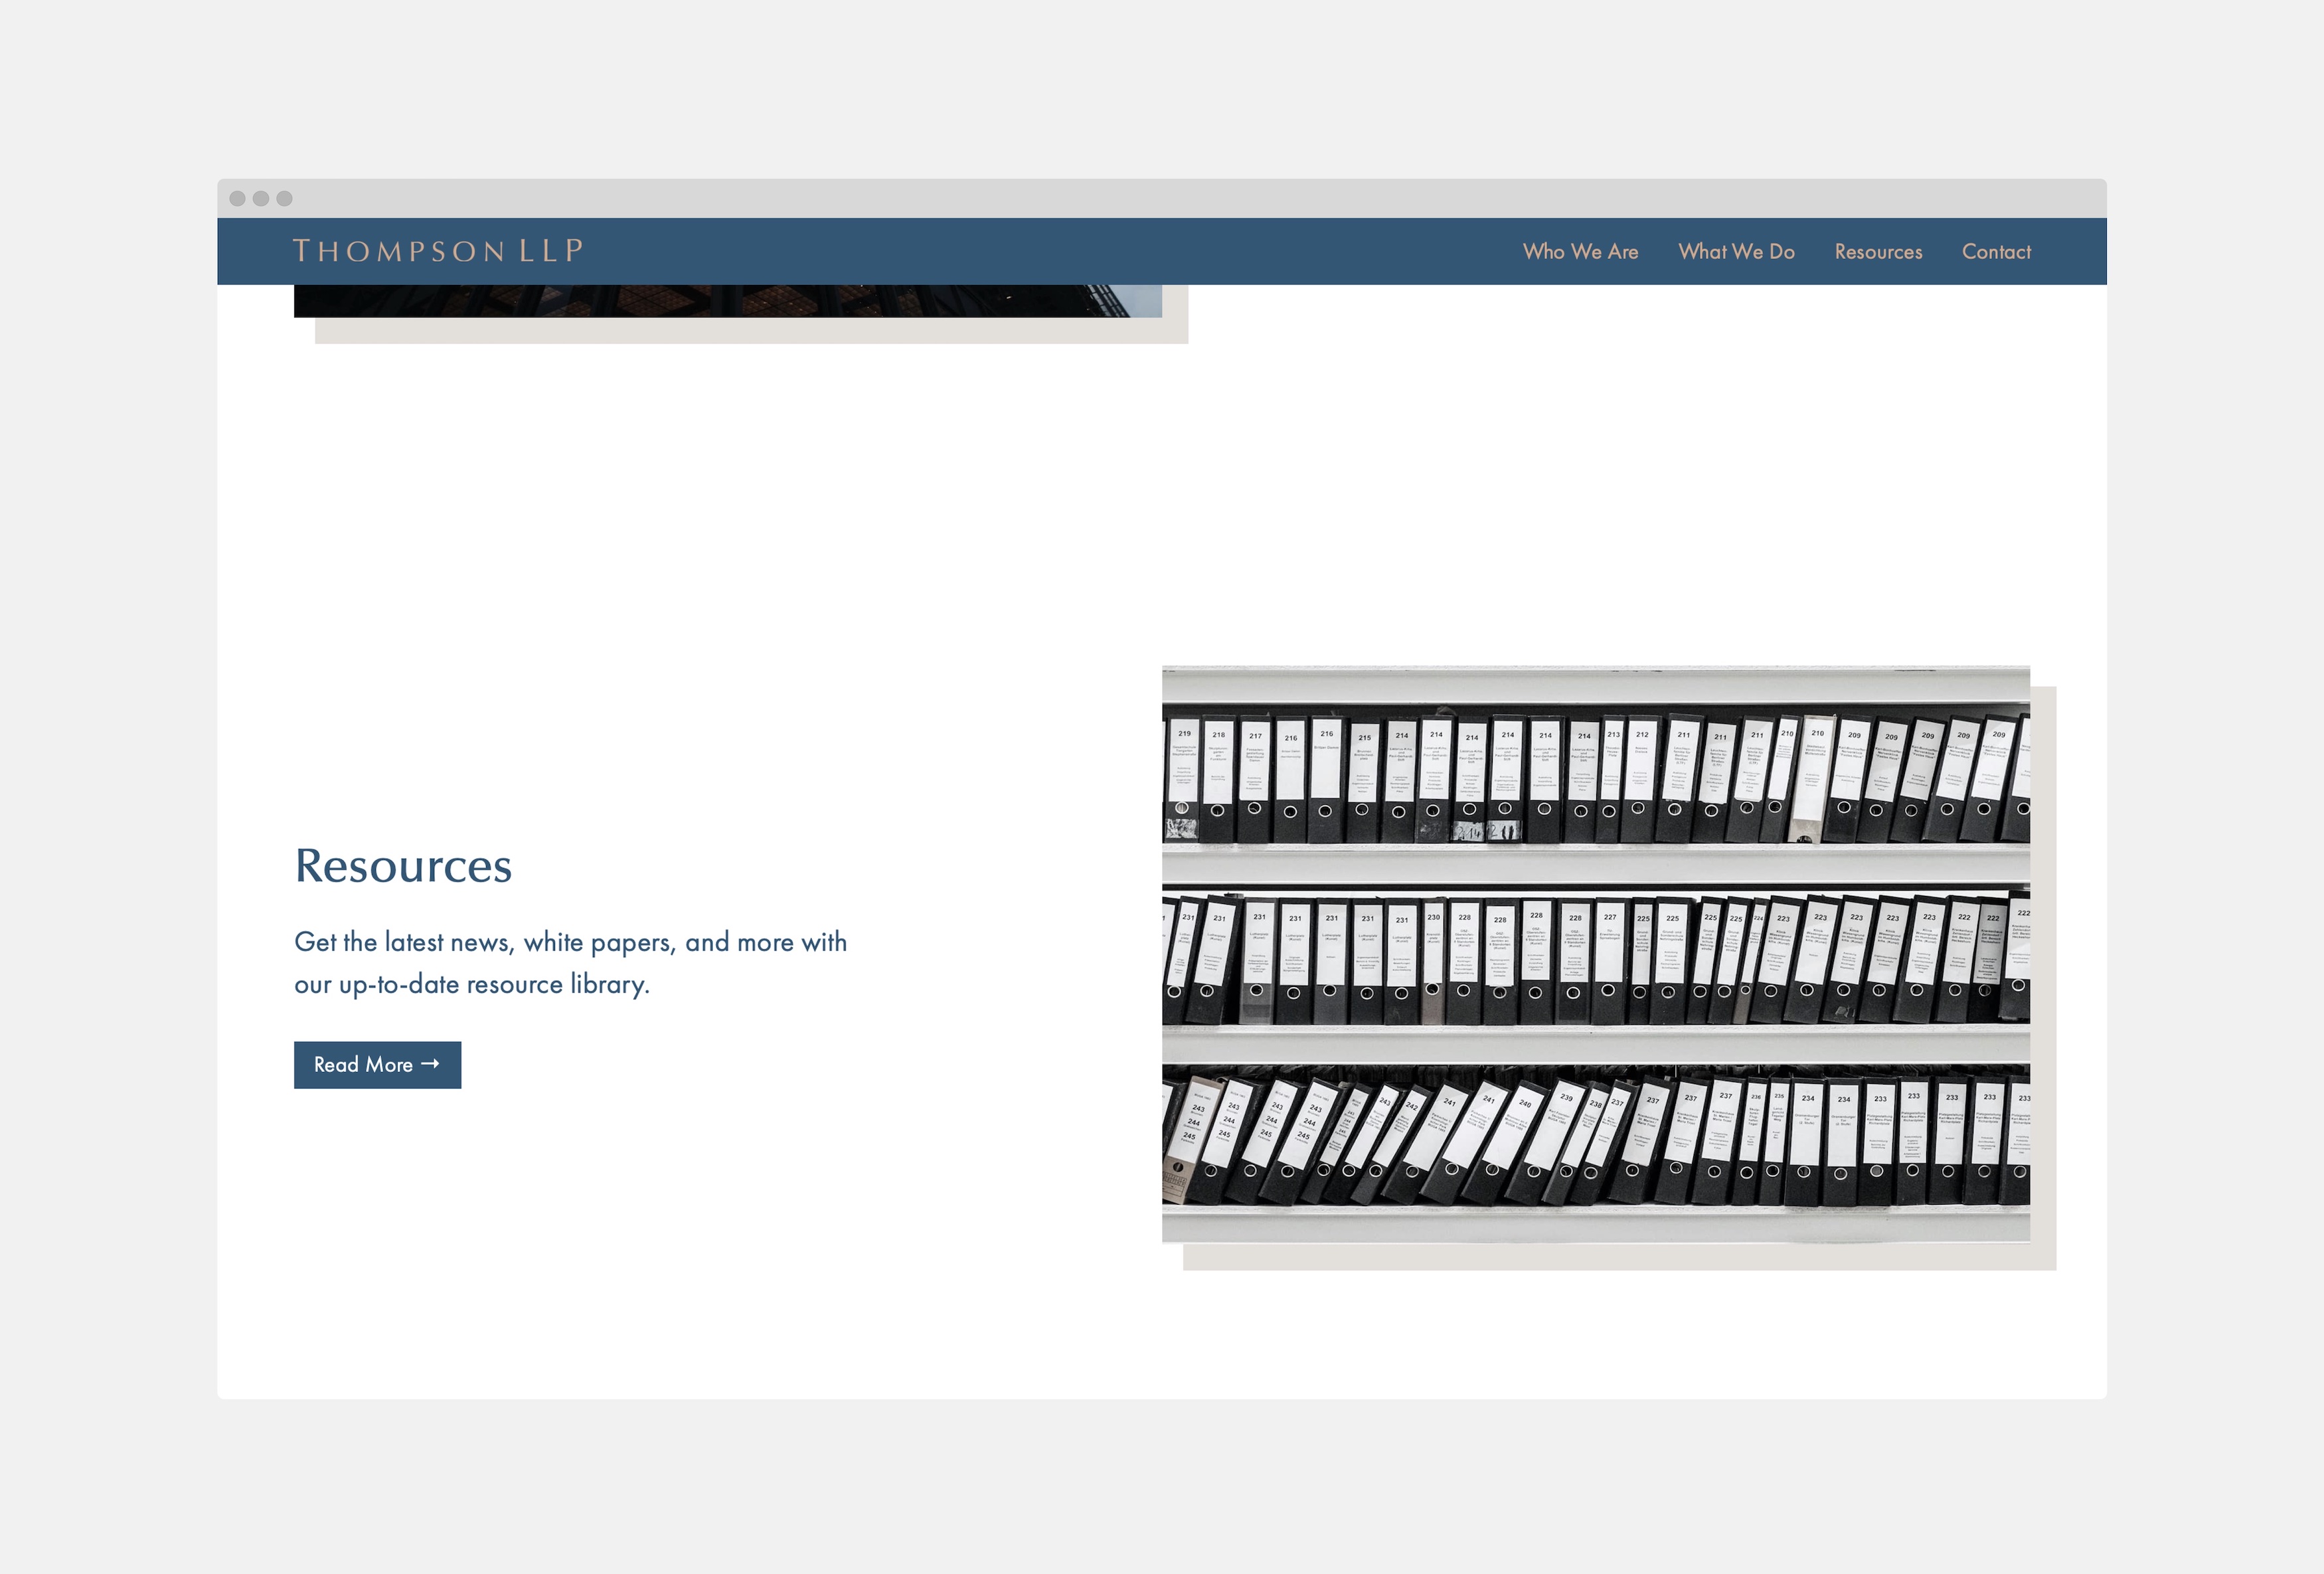
Task: Select the Resources section heading
Action: [403, 865]
